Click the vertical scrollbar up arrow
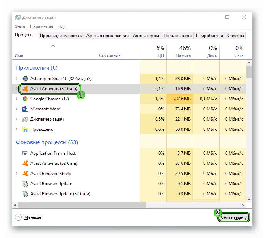Image resolution: width=264 pixels, height=238 pixels. (249, 63)
